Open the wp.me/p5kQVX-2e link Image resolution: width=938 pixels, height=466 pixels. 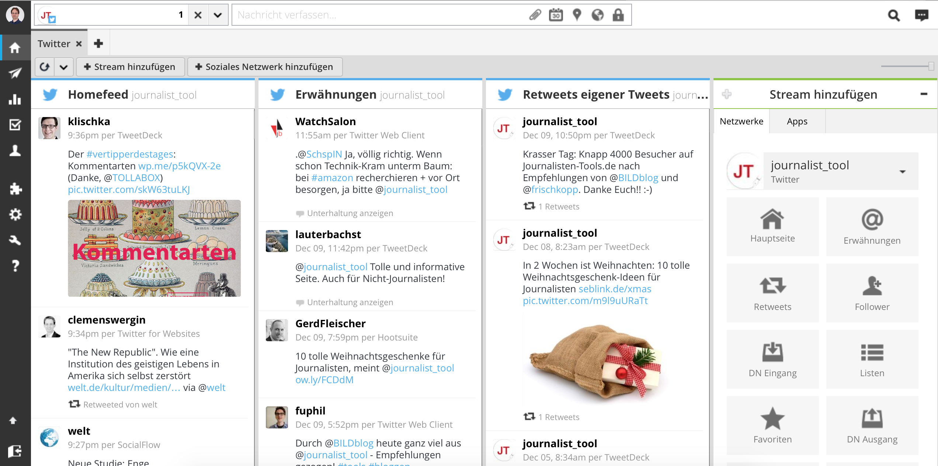click(180, 166)
